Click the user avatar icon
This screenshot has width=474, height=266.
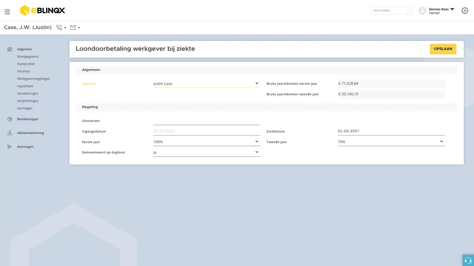422,11
